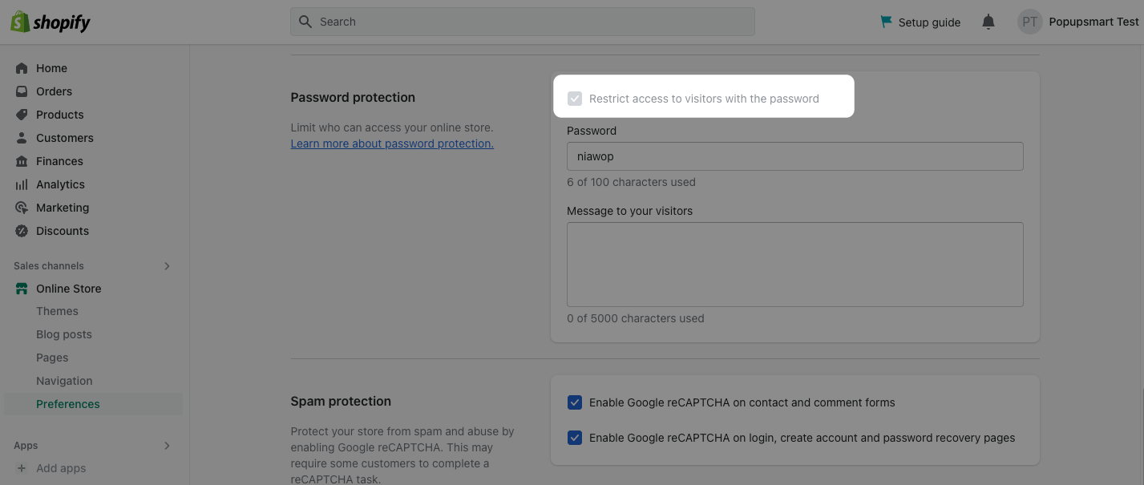The width and height of the screenshot is (1144, 485).
Task: Click inside the Password field
Action: [794, 156]
